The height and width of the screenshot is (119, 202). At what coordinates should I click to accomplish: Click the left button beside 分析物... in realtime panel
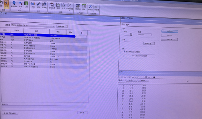tap(131, 80)
